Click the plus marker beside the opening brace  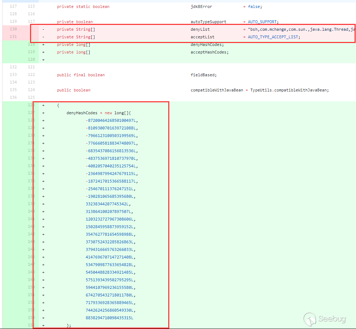(43, 105)
